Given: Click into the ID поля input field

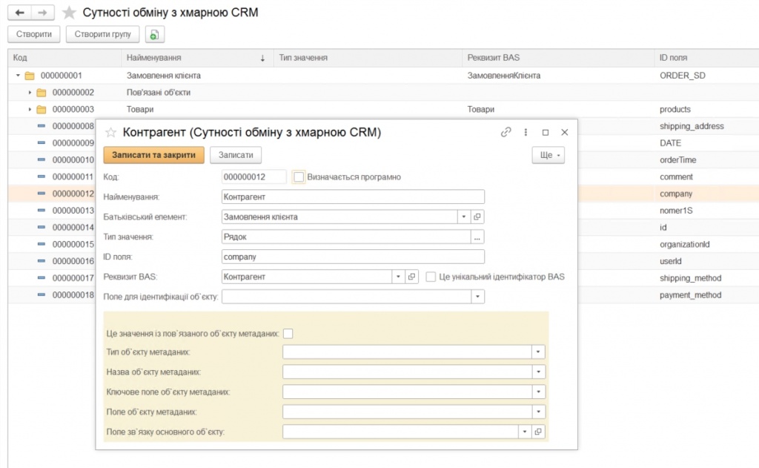Looking at the screenshot, I should tap(353, 257).
